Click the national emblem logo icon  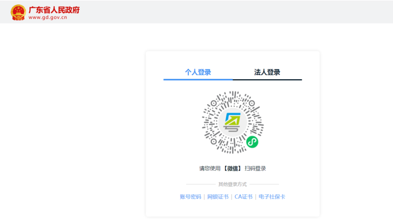18,12
